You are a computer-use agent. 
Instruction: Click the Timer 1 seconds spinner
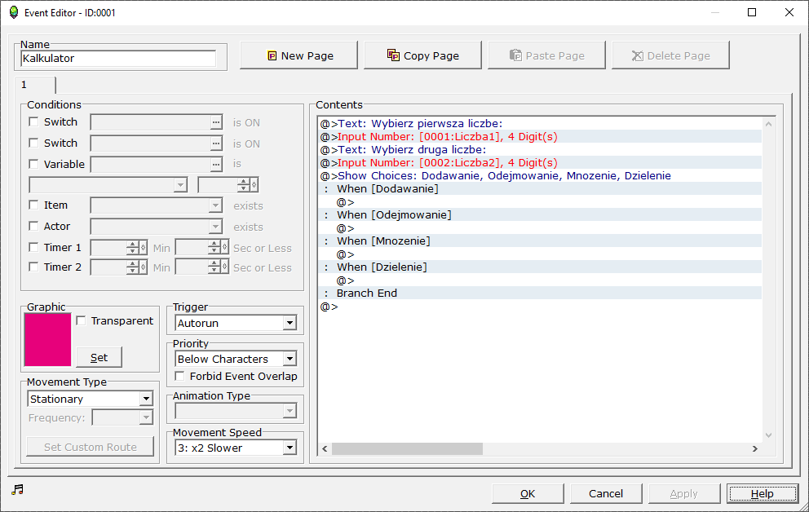[x=201, y=248]
